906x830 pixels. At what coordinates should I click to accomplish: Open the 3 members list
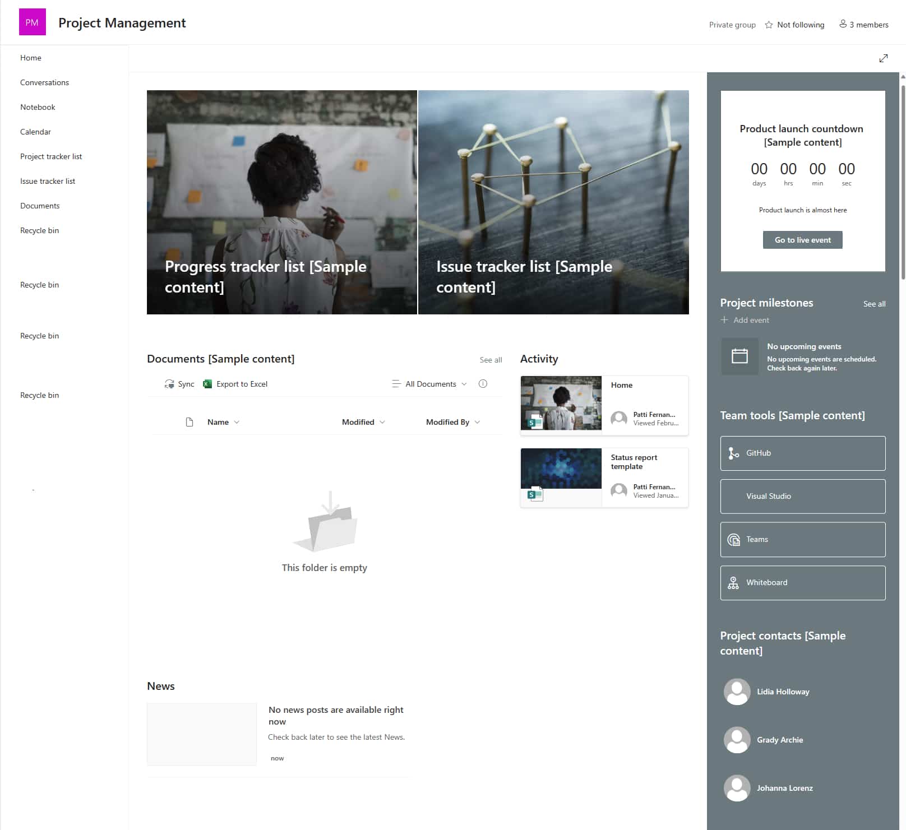tap(863, 25)
